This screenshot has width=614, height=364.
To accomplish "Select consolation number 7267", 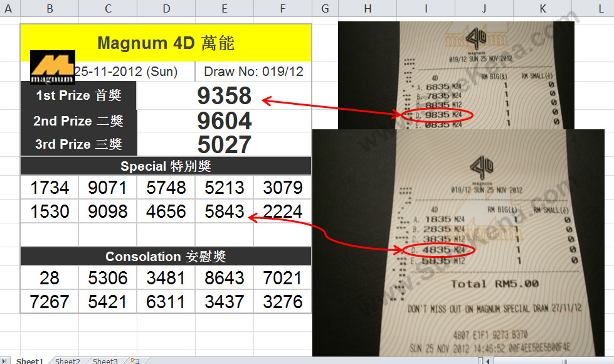I will [x=50, y=302].
